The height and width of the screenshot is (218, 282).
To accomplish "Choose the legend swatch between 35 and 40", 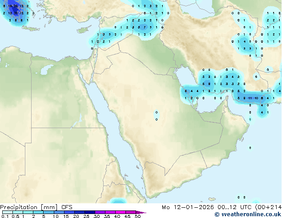I will click(110, 212).
